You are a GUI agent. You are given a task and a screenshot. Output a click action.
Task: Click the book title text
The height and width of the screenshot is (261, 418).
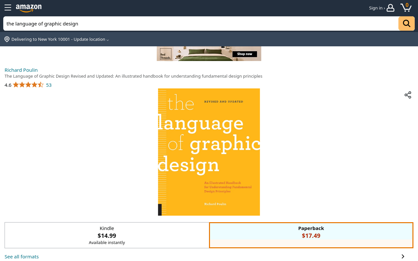pyautogui.click(x=134, y=76)
